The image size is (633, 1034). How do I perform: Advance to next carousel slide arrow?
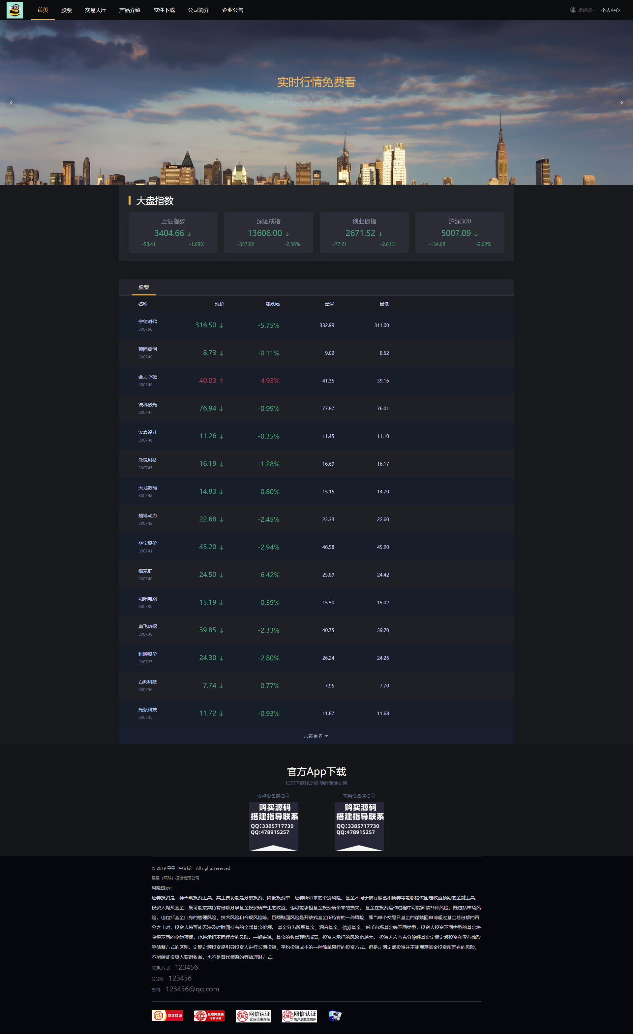tap(621, 102)
